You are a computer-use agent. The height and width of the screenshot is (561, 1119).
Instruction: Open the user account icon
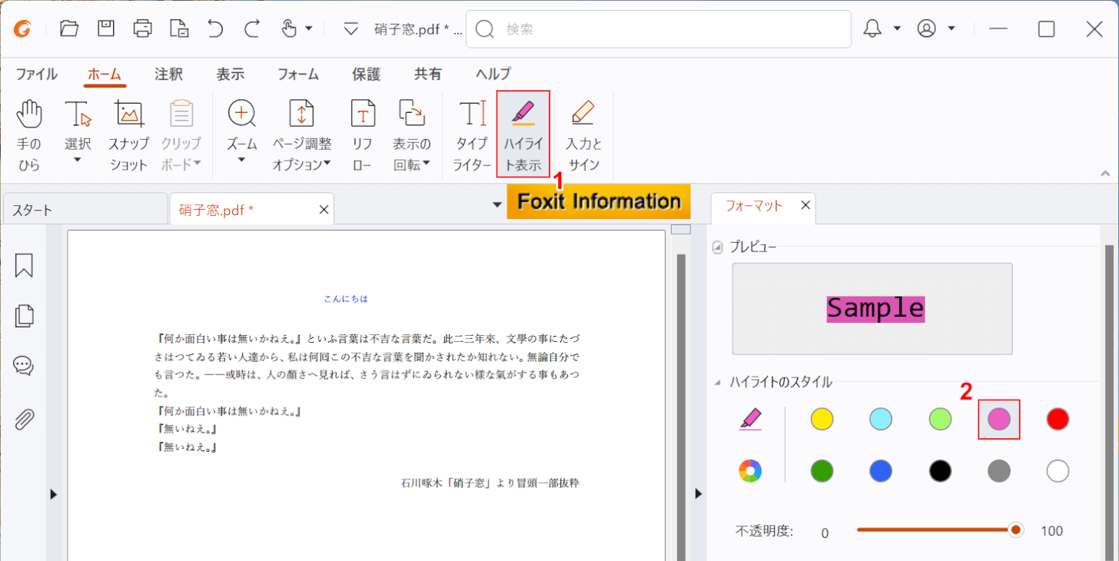tap(927, 29)
